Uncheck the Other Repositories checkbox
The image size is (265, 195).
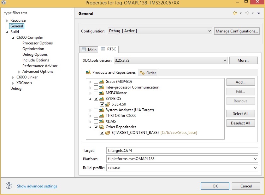pyautogui.click(x=96, y=127)
